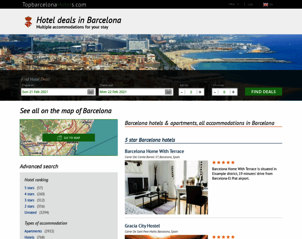
Task: Increase adults count with plus button
Action: click(200, 92)
